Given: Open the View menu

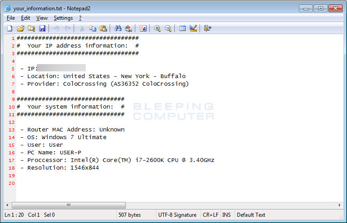Looking at the screenshot, I should pos(42,18).
